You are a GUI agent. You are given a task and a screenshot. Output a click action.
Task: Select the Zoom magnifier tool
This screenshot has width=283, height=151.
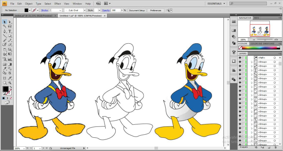pyautogui.click(x=10, y=83)
